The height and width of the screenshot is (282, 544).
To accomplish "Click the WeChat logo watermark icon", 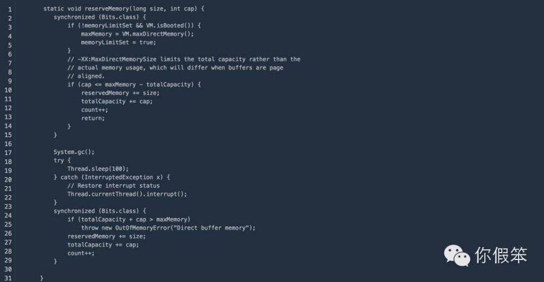I will (457, 255).
